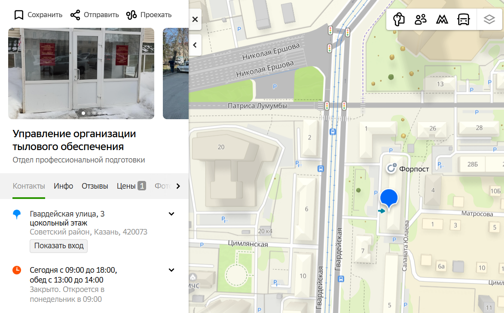This screenshot has height=313, width=504.
Task: Click the Форпост place marker
Action: tap(391, 169)
